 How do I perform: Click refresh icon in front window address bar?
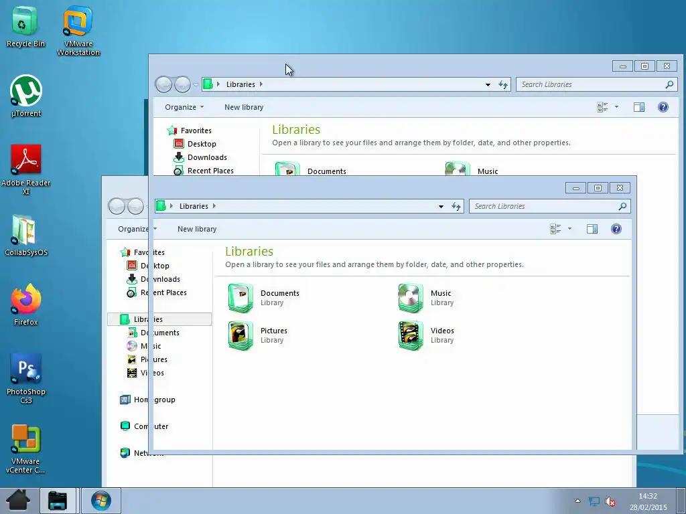point(456,206)
